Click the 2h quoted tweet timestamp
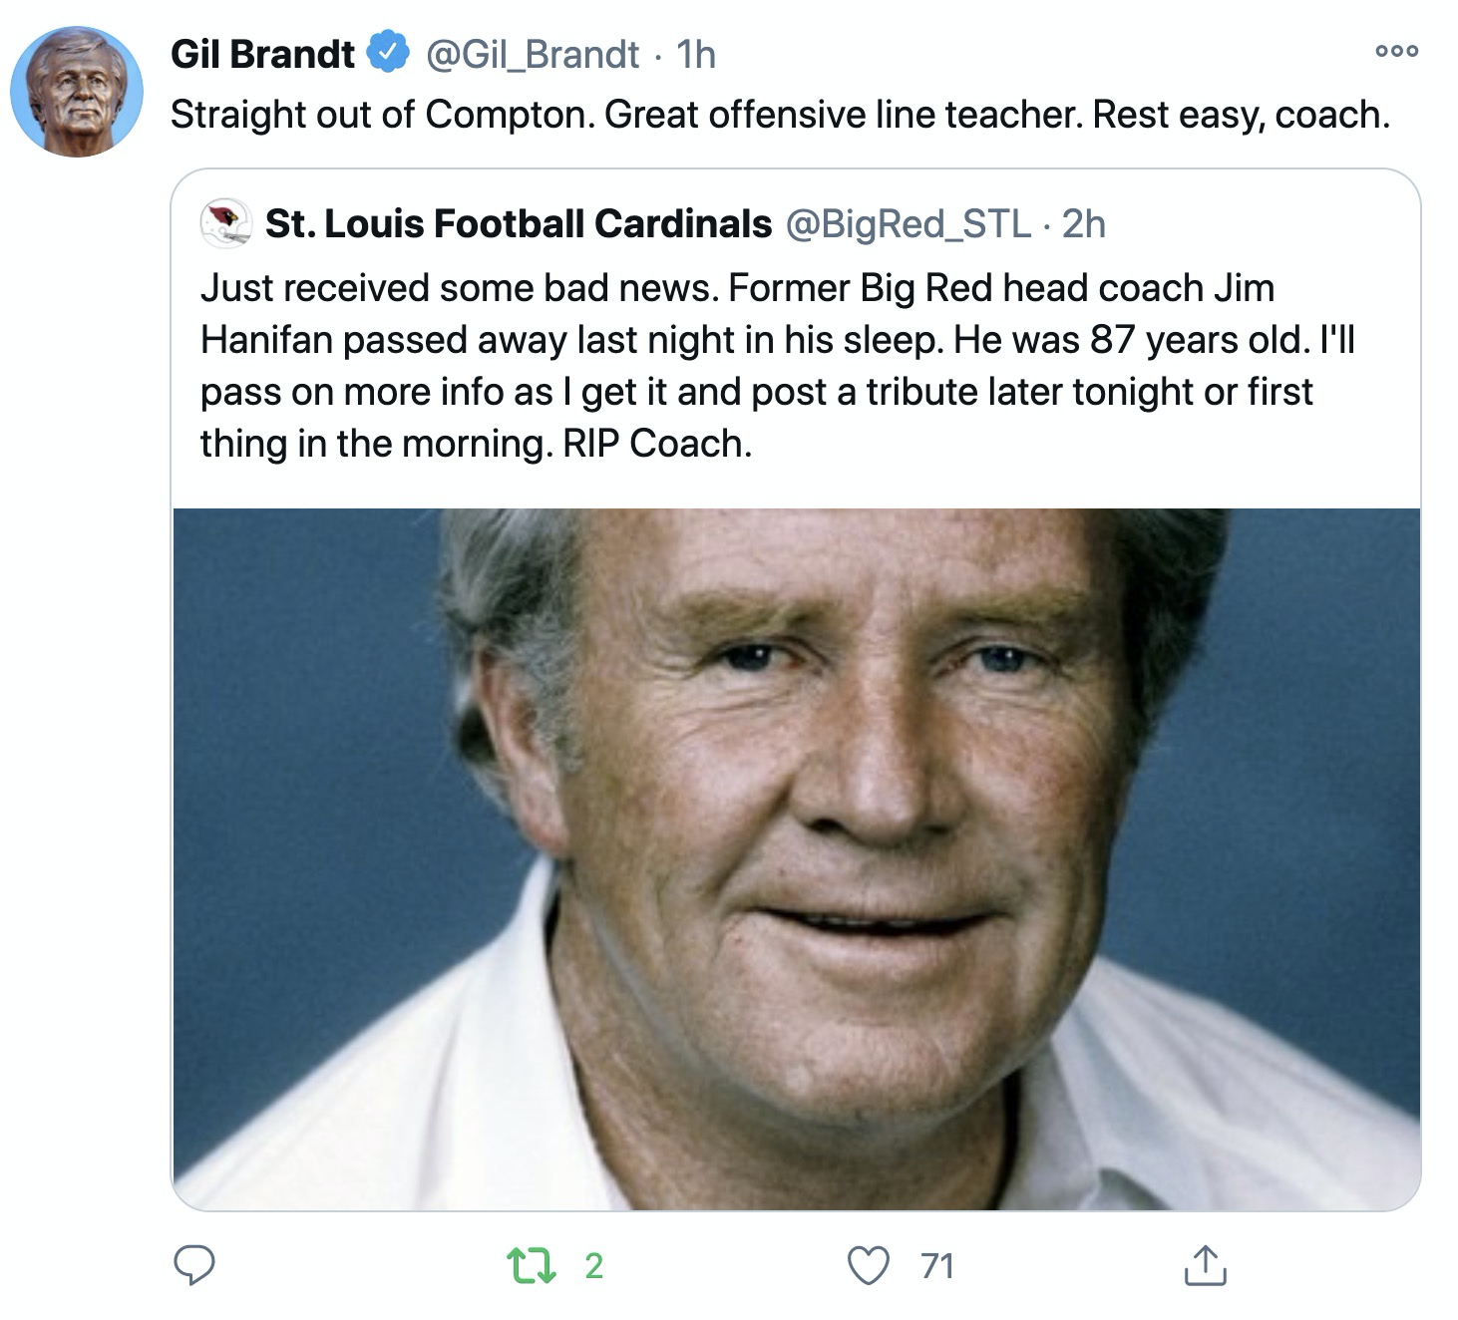1458x1320 pixels. tap(1084, 223)
